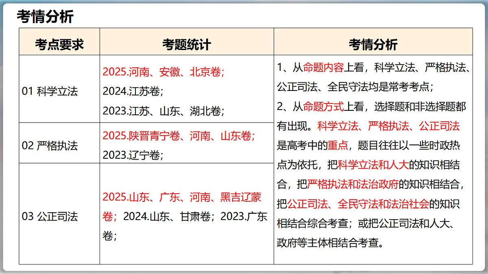Click the red 2025.陕晋青宁卷、河南、山东卷 line
The height and width of the screenshot is (274, 488).
[x=179, y=136]
